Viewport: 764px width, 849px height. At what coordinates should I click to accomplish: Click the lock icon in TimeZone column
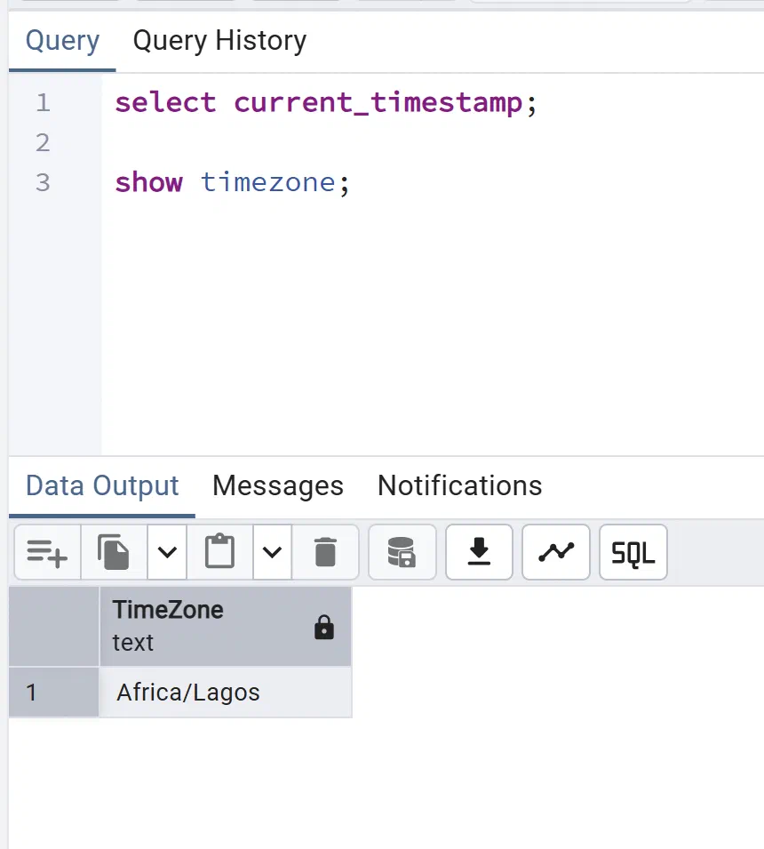(324, 627)
